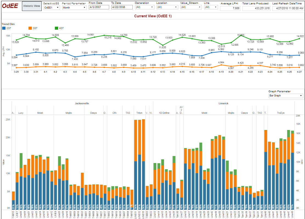The width and height of the screenshot is (305, 219).
Task: Open the Select OdEE dropdown
Action: (52, 8)
